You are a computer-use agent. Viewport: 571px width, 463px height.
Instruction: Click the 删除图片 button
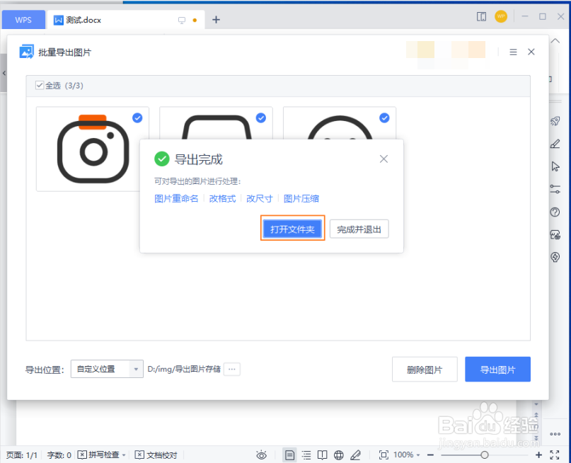(x=425, y=370)
